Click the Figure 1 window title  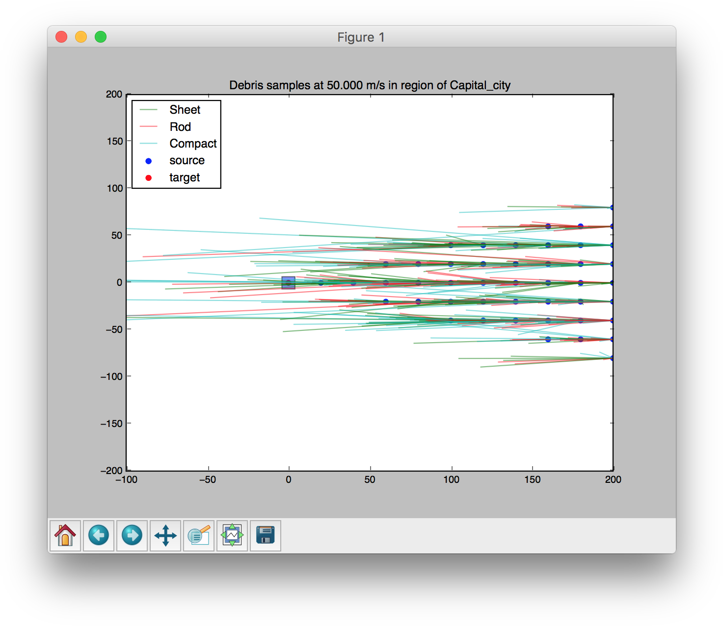pyautogui.click(x=361, y=37)
